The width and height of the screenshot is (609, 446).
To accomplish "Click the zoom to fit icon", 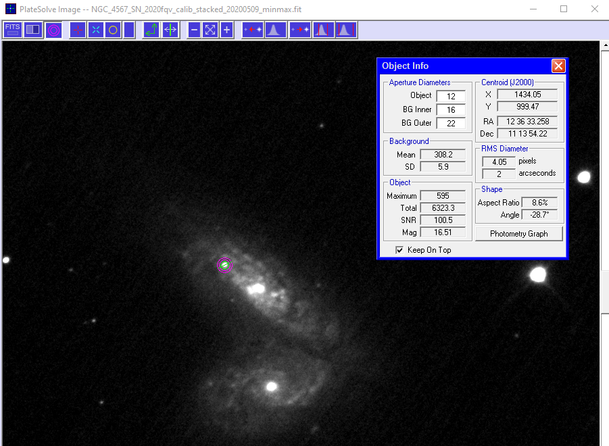I will (x=210, y=30).
